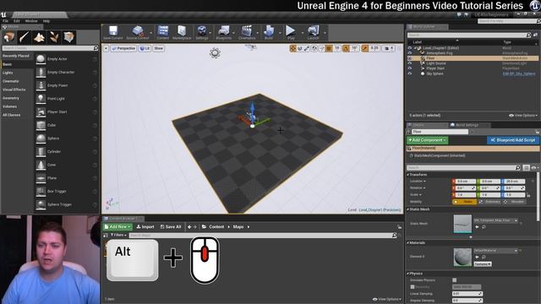The image size is (541, 304).
Task: Click the Save Current toolbar icon
Action: tap(112, 31)
